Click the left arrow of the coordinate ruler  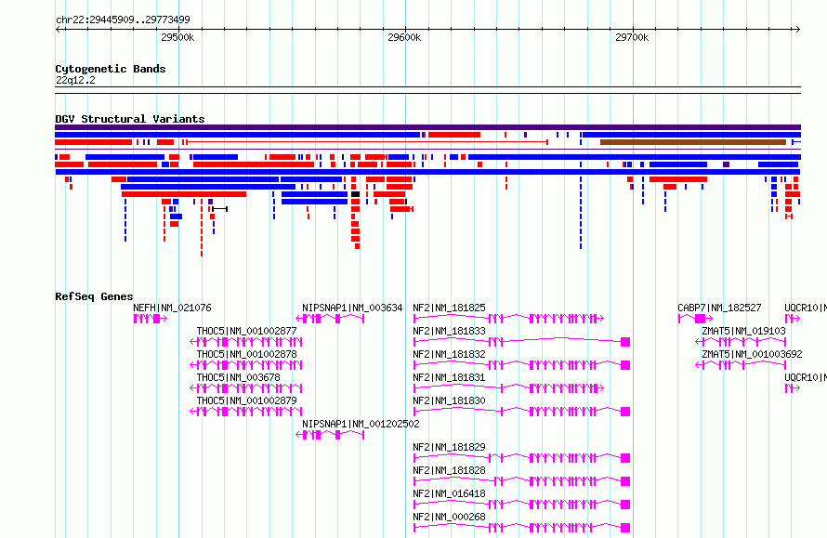point(58,29)
